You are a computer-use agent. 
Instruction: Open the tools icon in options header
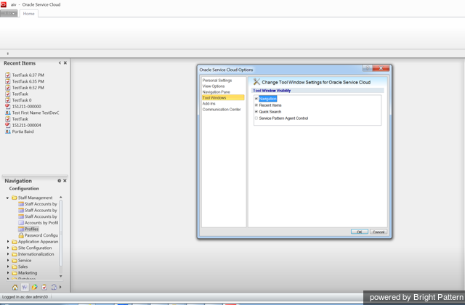pos(256,82)
